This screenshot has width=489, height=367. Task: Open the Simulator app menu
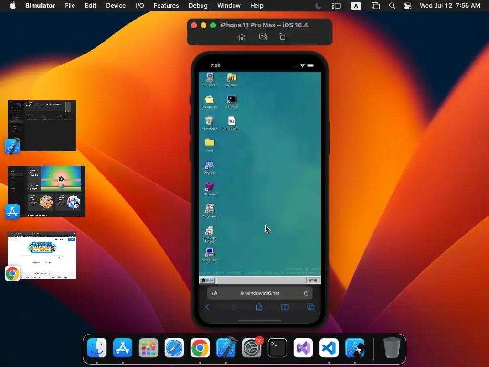coord(40,6)
